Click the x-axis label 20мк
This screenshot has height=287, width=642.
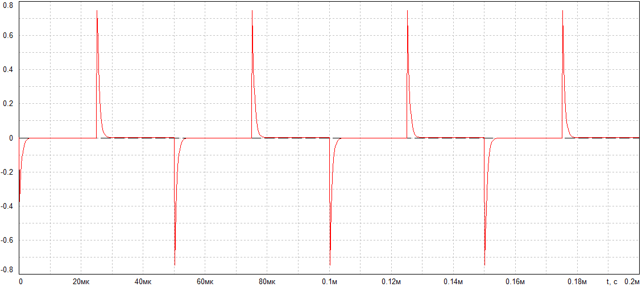[x=81, y=282]
